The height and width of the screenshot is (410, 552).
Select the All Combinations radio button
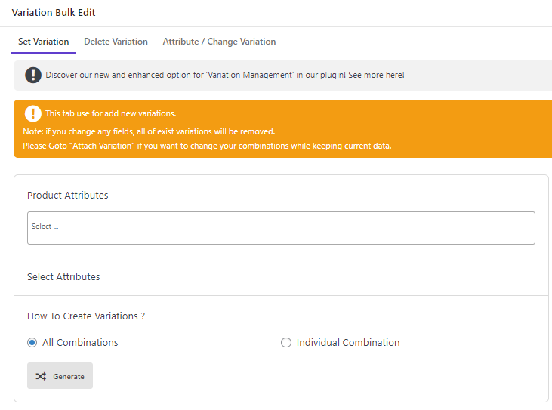32,343
